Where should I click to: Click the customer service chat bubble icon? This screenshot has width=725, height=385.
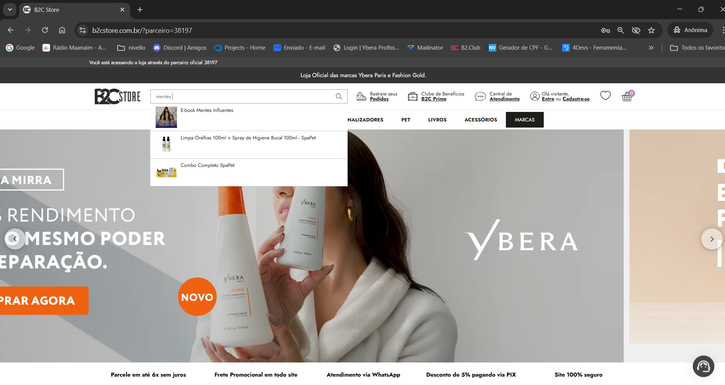point(480,97)
